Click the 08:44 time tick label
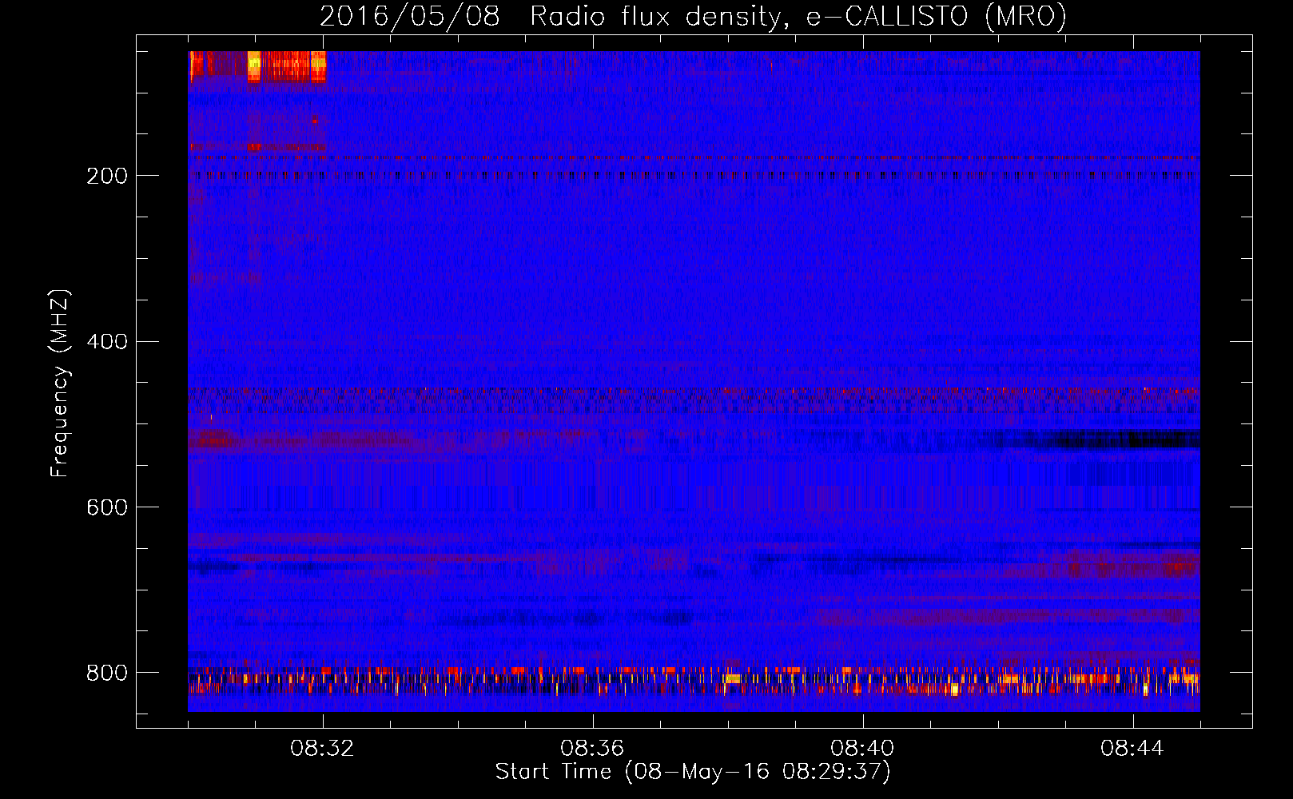This screenshot has width=1293, height=799. click(x=1132, y=749)
